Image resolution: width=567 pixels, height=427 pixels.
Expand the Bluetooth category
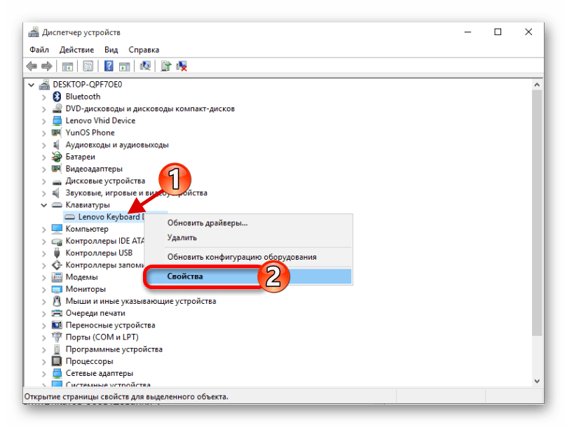coord(44,97)
